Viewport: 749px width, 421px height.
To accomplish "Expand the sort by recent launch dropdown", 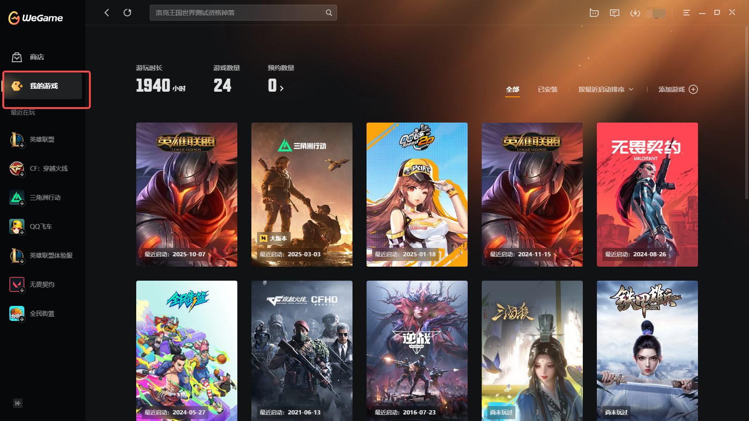I will point(605,89).
